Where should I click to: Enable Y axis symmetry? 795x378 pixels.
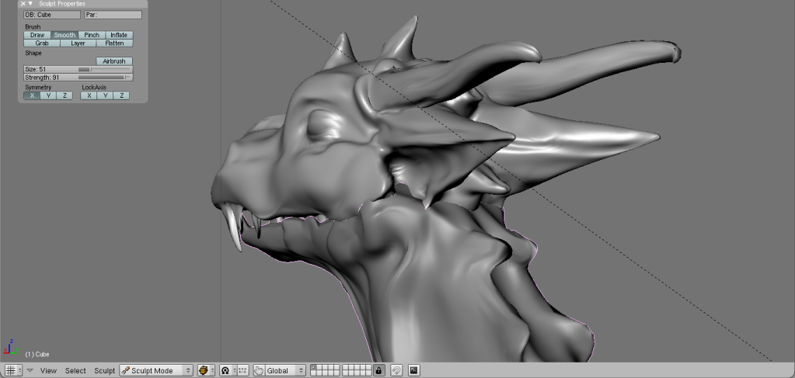pyautogui.click(x=48, y=95)
